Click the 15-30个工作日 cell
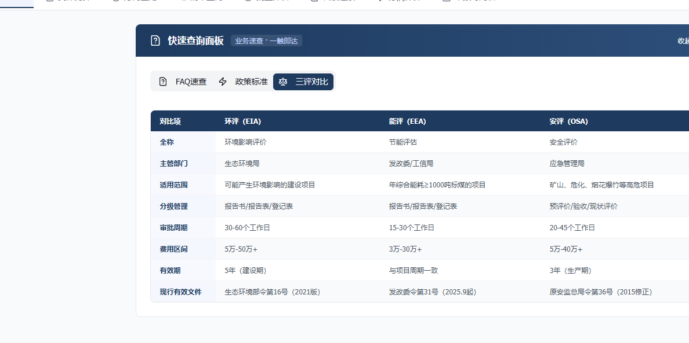Screen dimensions: 689x343 (x=411, y=227)
